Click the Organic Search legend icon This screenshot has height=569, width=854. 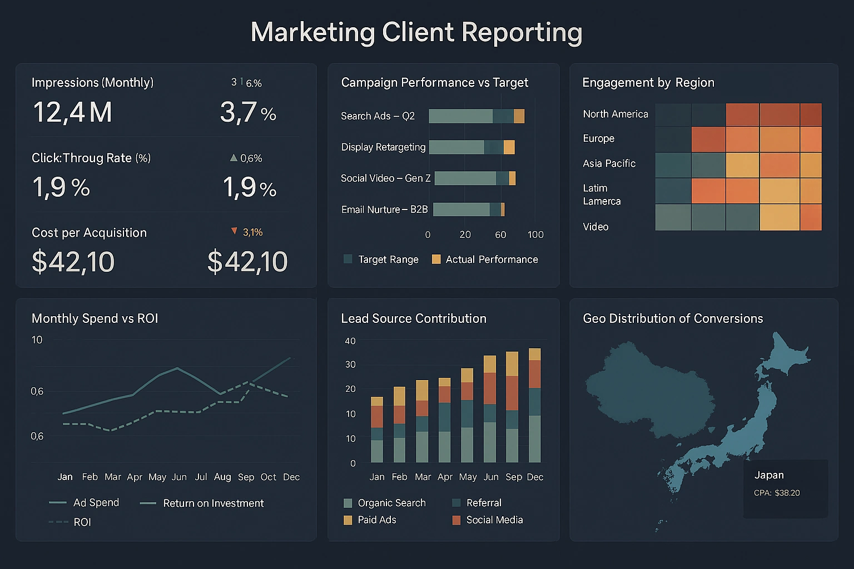click(x=347, y=502)
